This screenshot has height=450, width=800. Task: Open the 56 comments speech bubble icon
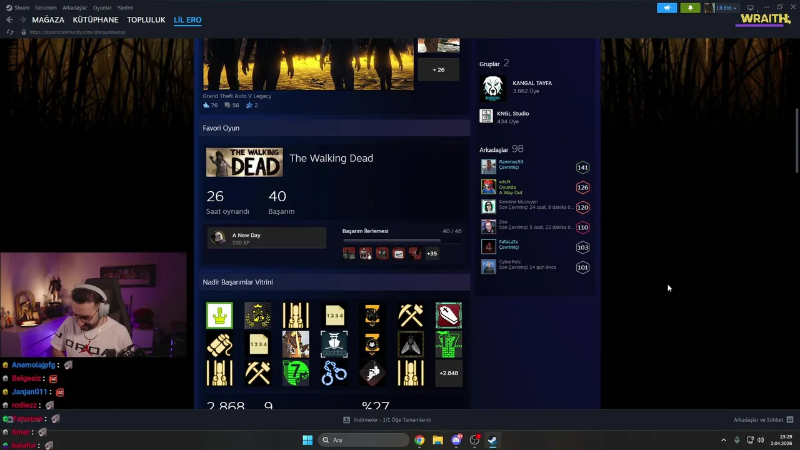point(227,105)
